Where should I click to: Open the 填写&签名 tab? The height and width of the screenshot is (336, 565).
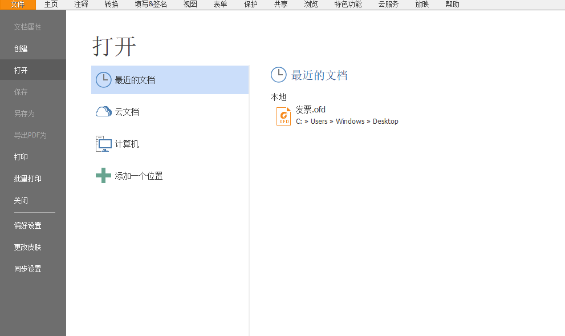click(148, 4)
